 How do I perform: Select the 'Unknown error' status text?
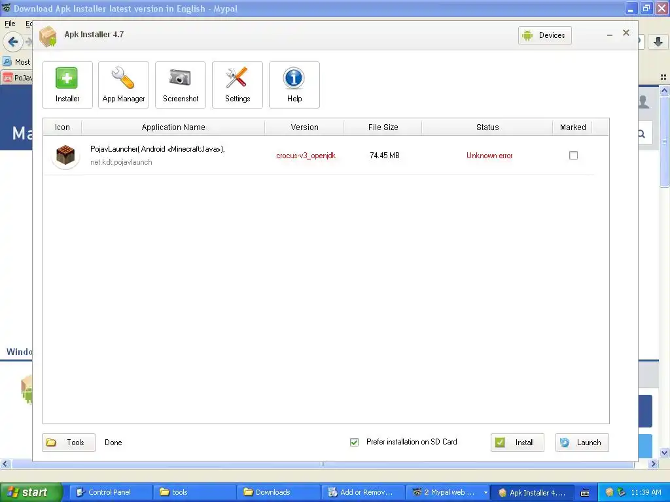click(x=489, y=156)
